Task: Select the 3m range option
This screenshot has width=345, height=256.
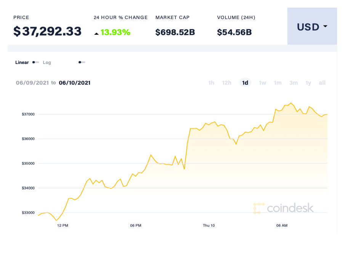Action: [x=293, y=83]
